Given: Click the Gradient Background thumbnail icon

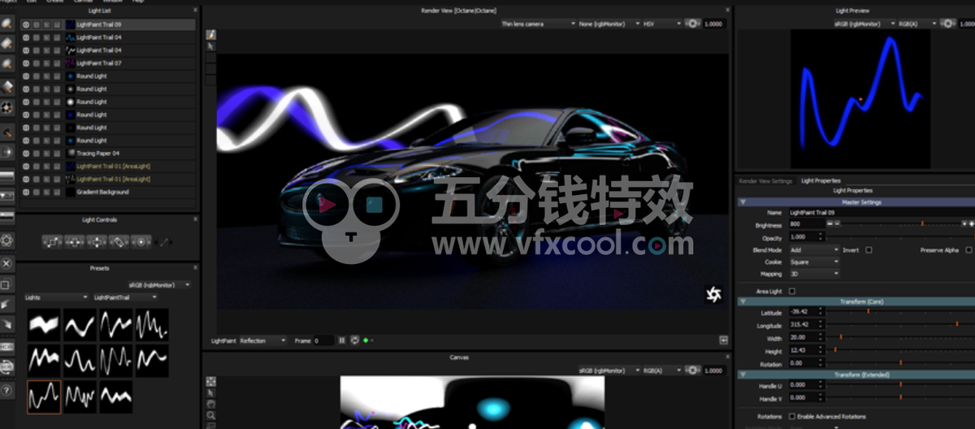Looking at the screenshot, I should coord(71,192).
